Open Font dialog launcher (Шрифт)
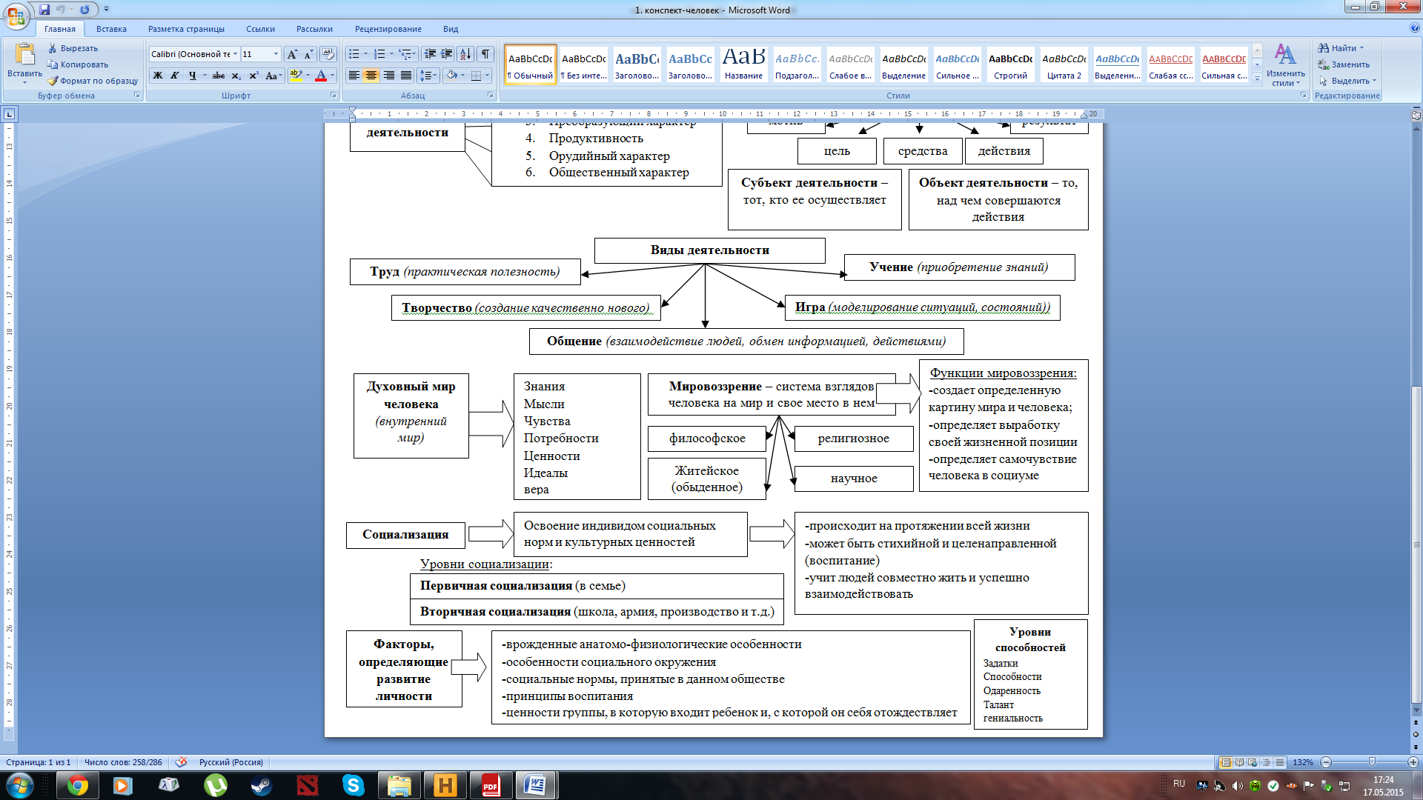Viewport: 1423px width, 800px height. [333, 96]
